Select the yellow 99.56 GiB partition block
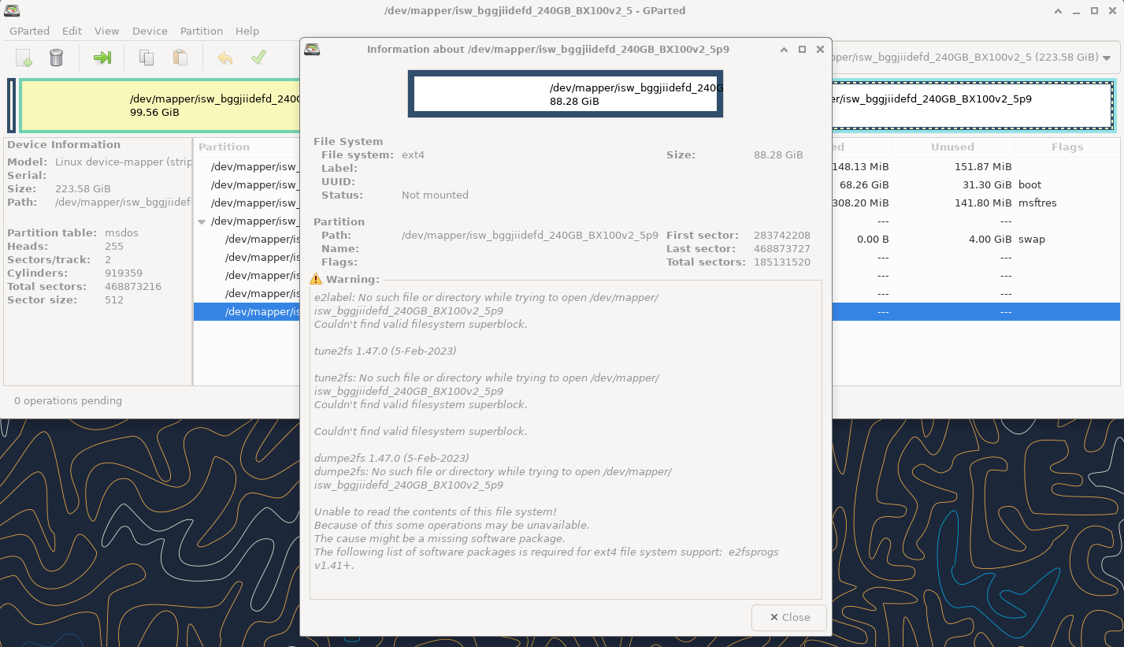Image resolution: width=1124 pixels, height=647 pixels. tap(159, 106)
